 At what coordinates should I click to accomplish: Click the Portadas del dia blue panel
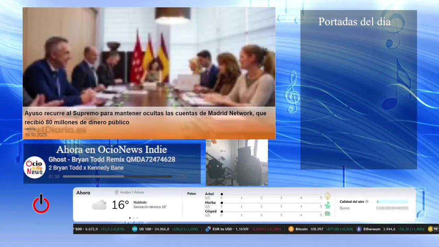(359, 90)
